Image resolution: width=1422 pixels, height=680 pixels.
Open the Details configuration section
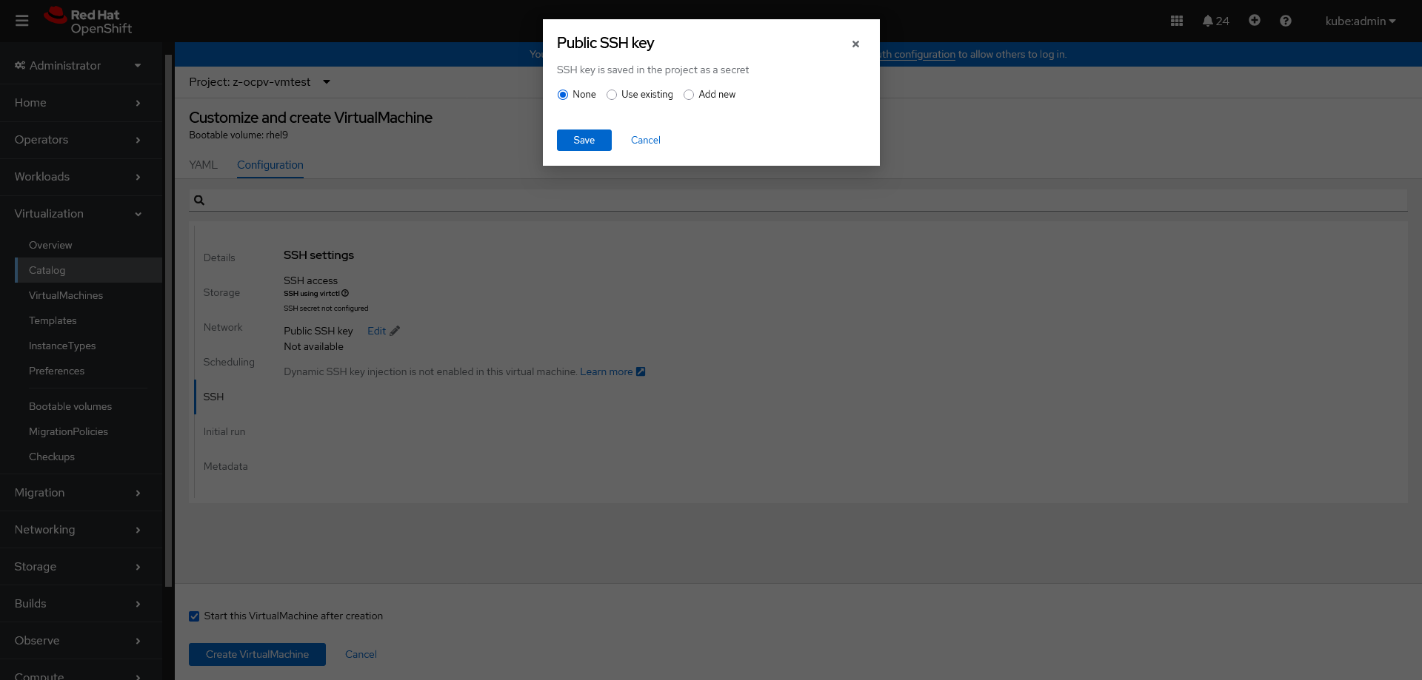click(219, 258)
